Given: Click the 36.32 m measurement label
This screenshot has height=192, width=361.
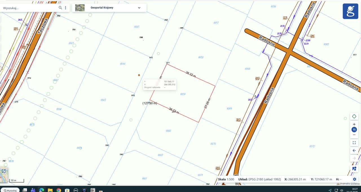Looking at the screenshot, I should (191, 74).
